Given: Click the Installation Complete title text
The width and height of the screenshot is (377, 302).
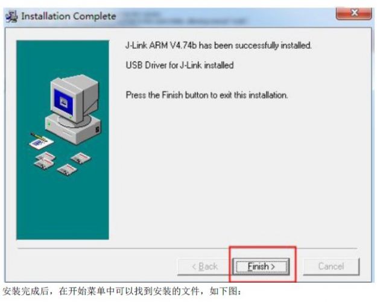Looking at the screenshot, I should [x=69, y=16].
